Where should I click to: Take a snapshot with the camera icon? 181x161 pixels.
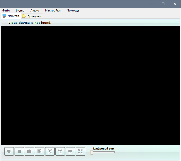[29, 151]
